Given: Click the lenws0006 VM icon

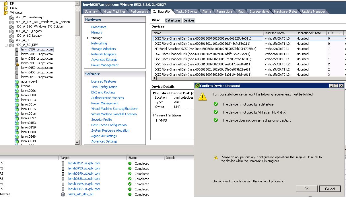Looking at the screenshot, I should coord(17,91).
